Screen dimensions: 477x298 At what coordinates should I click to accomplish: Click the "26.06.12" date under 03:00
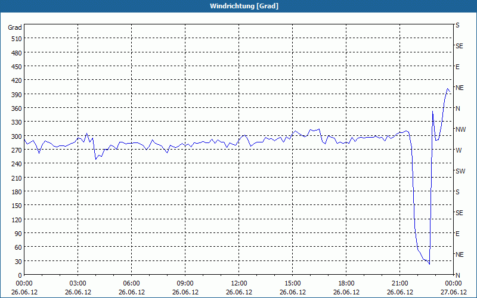coord(78,292)
